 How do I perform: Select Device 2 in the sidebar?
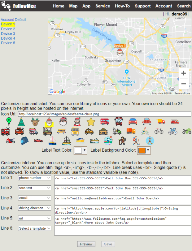[8, 29]
